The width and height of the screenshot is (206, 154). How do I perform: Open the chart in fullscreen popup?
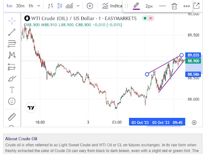[x=197, y=6]
